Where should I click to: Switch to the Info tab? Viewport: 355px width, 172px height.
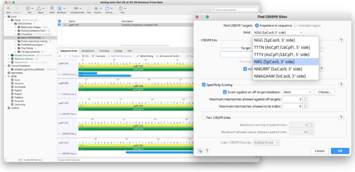130,51
